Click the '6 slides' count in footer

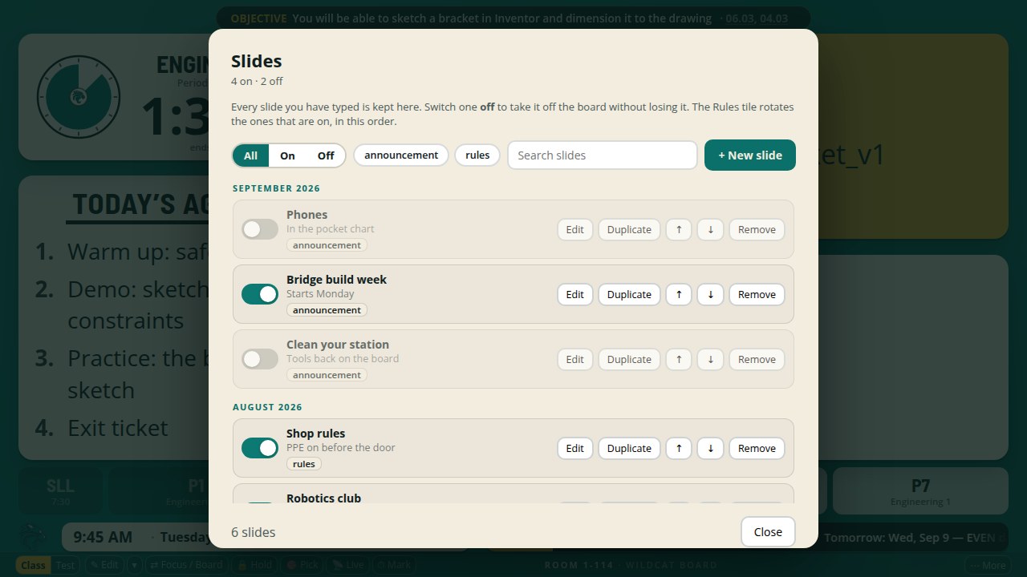(253, 532)
